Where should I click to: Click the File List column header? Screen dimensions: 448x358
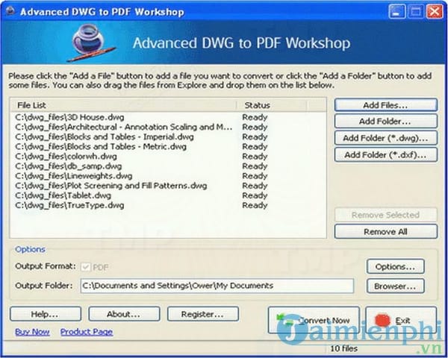pyautogui.click(x=123, y=105)
